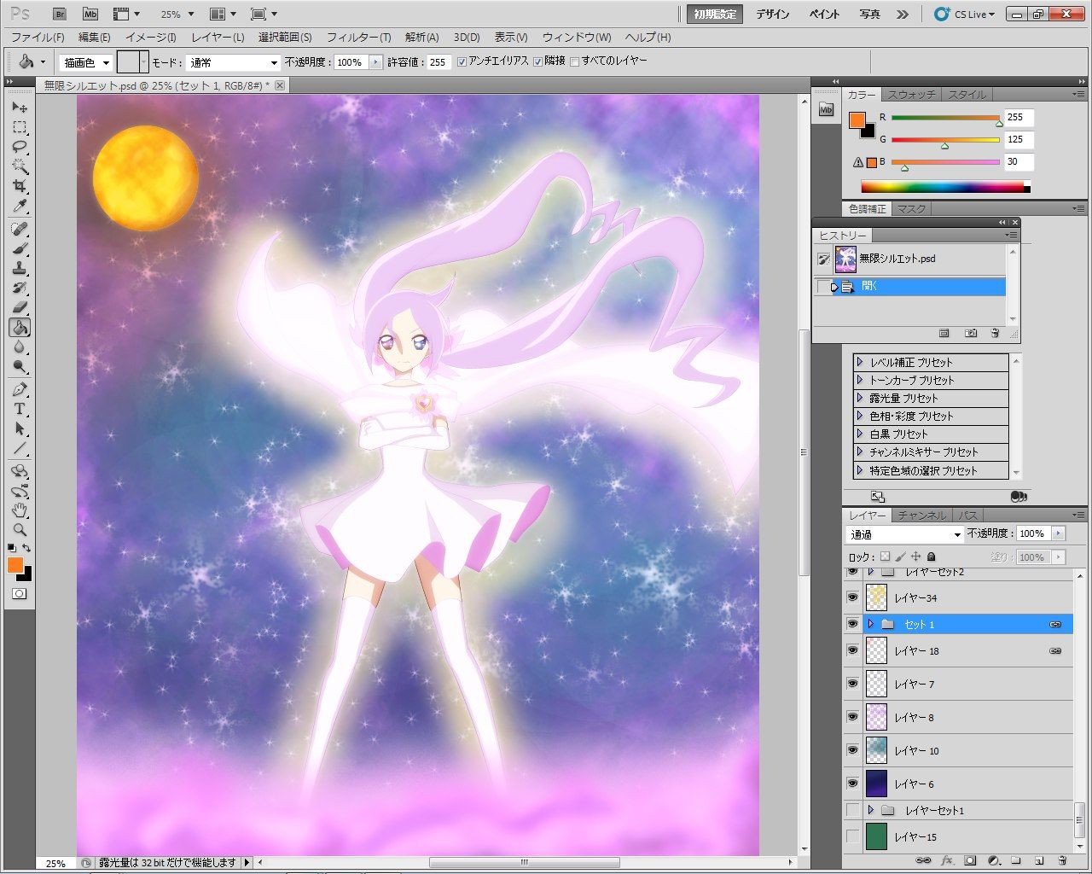Show hidden group レイヤーセット1
The width and height of the screenshot is (1092, 874).
(x=852, y=810)
